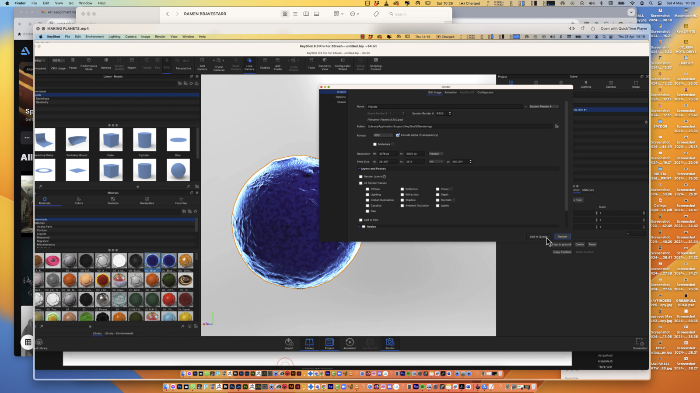Adjust the System Render # stepper
Screen dimensions: 700x393
click(x=450, y=114)
